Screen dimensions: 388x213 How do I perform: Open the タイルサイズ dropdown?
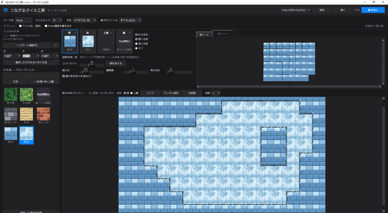click(57, 20)
